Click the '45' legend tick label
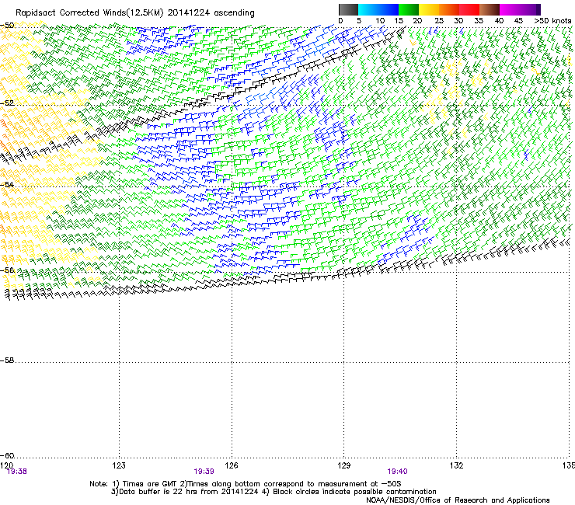Screen dimensions: 575x505 [x=518, y=21]
